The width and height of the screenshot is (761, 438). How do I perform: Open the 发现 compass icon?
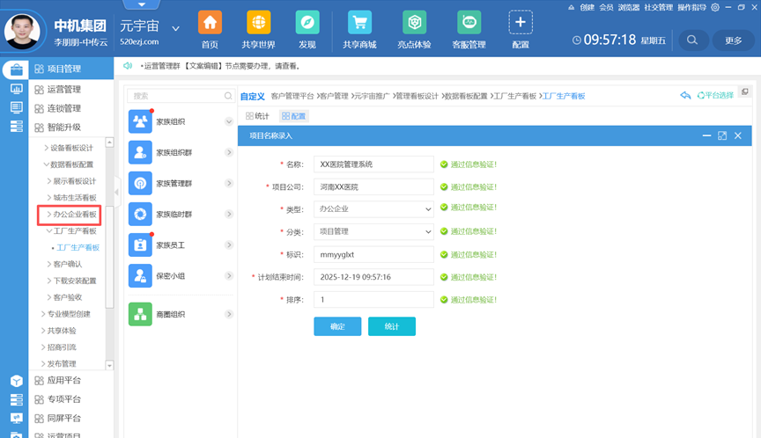coord(307,23)
